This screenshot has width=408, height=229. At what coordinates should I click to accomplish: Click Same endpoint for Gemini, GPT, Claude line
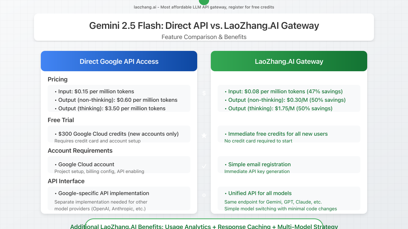(x=273, y=202)
